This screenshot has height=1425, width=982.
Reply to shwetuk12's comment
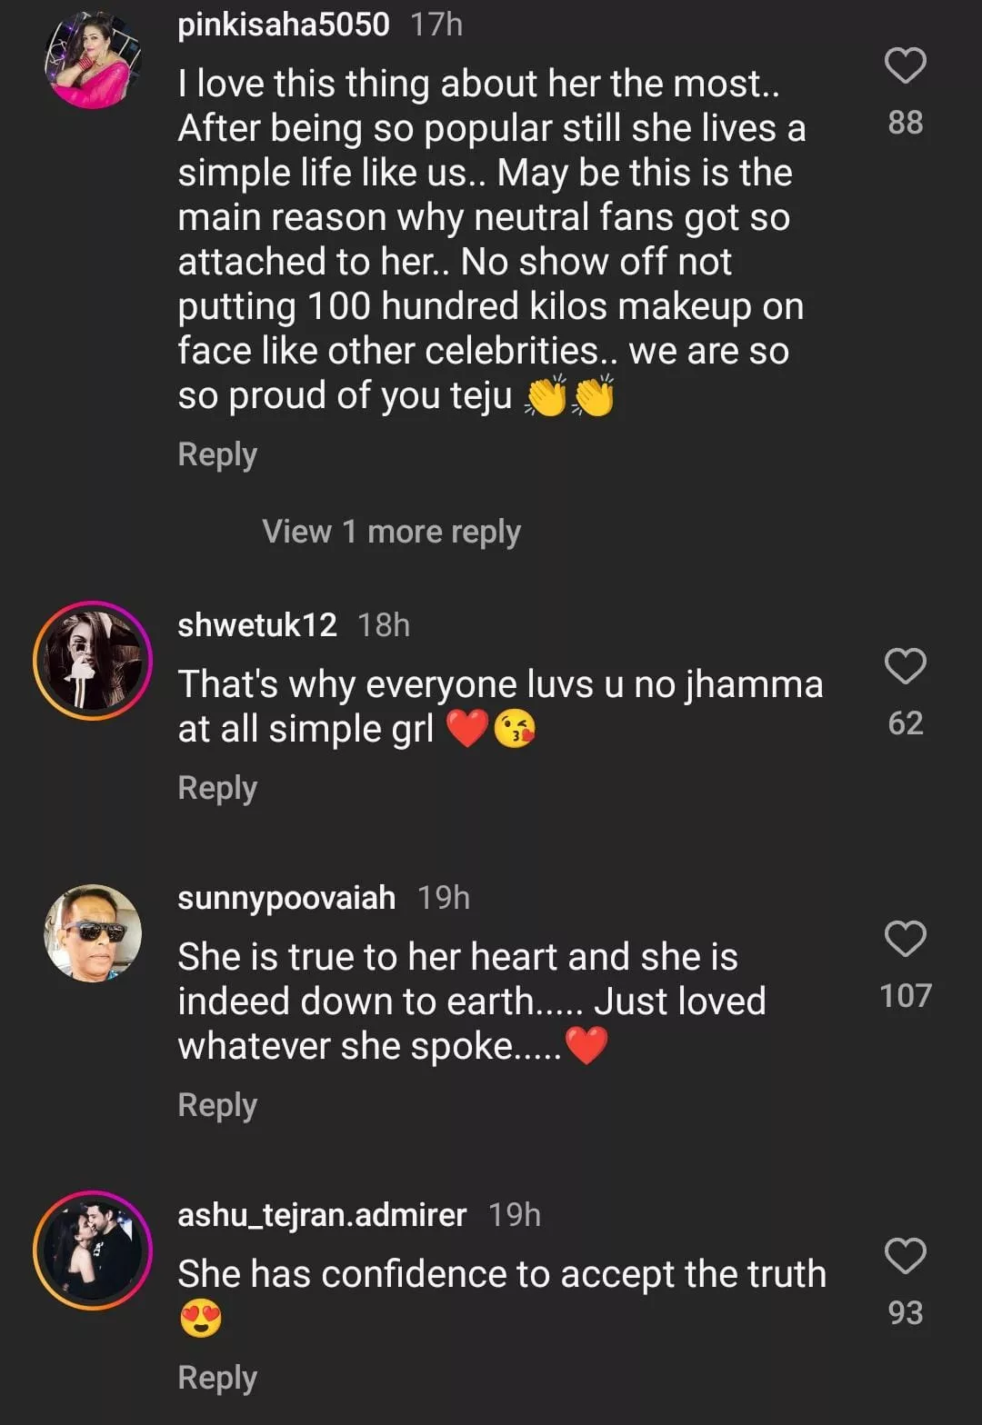(217, 788)
